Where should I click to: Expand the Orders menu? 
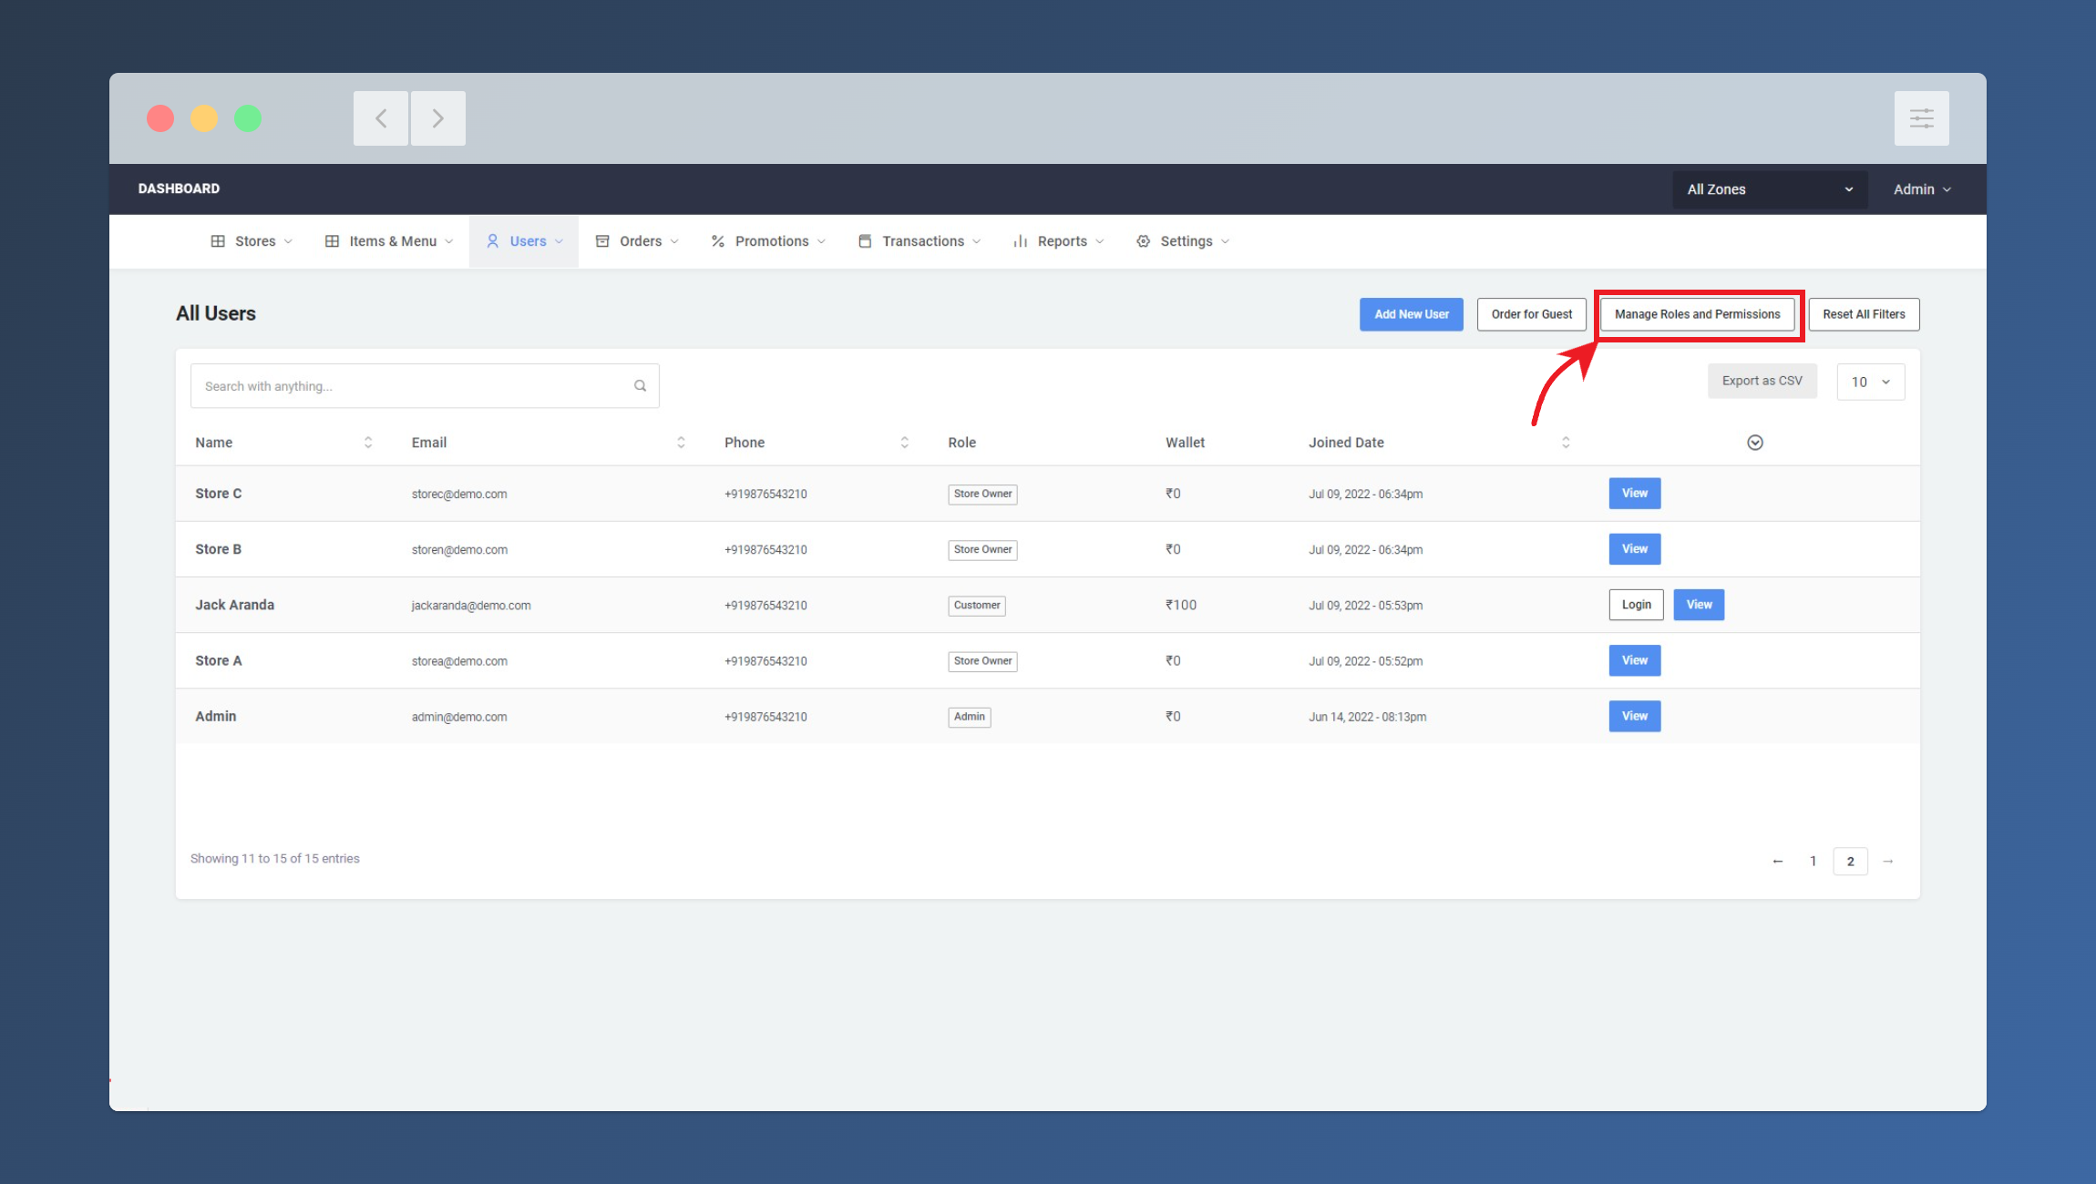pos(637,241)
